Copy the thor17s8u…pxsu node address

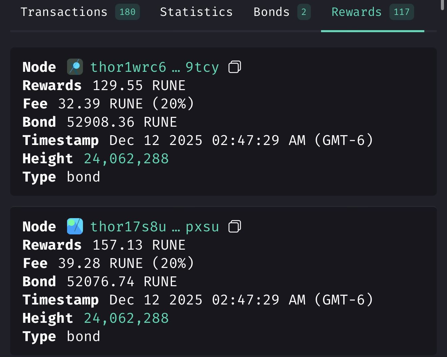coord(235,226)
